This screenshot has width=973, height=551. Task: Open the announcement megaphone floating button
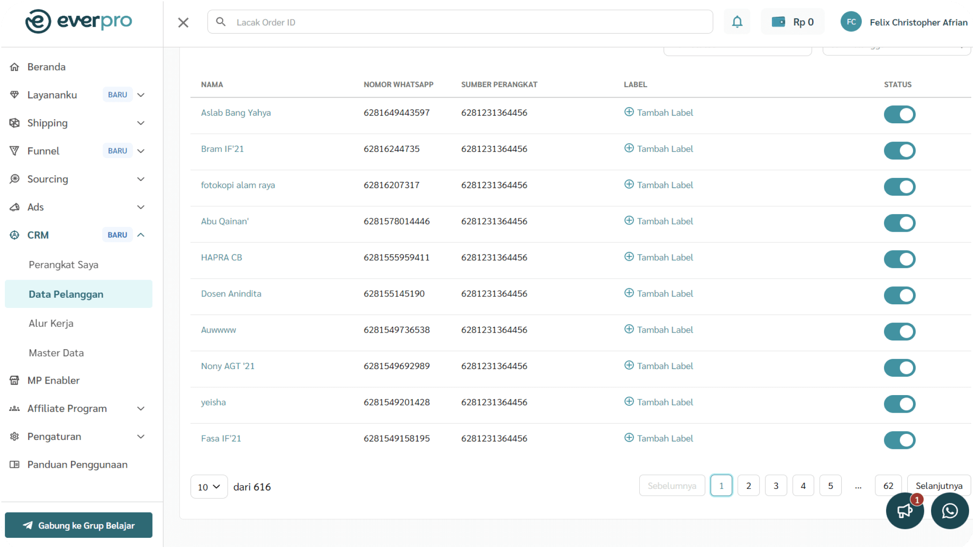click(905, 510)
